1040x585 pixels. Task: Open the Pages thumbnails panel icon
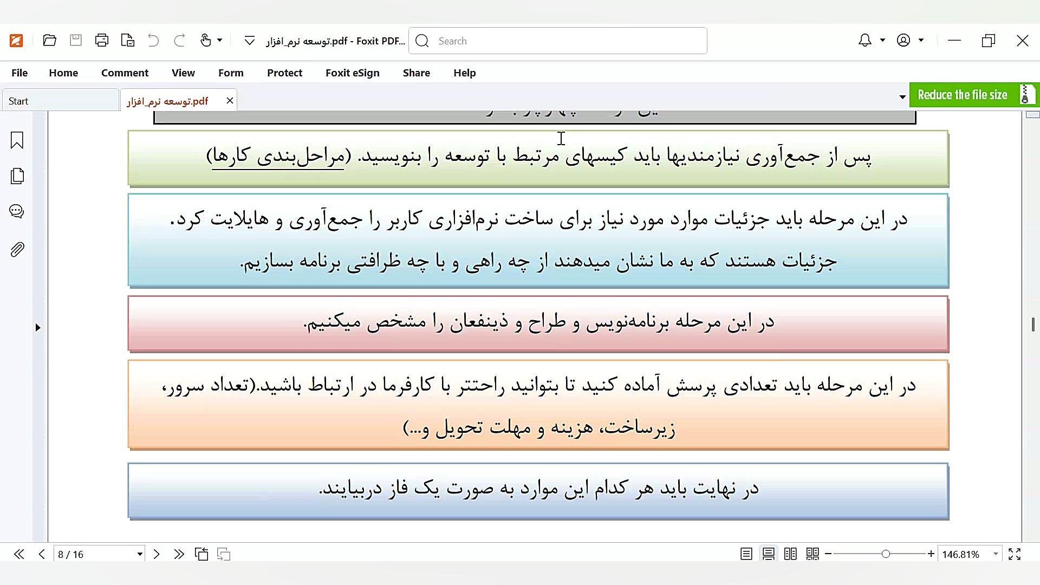click(17, 176)
